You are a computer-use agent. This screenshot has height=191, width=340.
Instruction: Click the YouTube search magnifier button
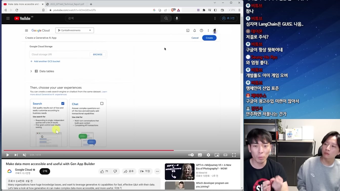166,18
